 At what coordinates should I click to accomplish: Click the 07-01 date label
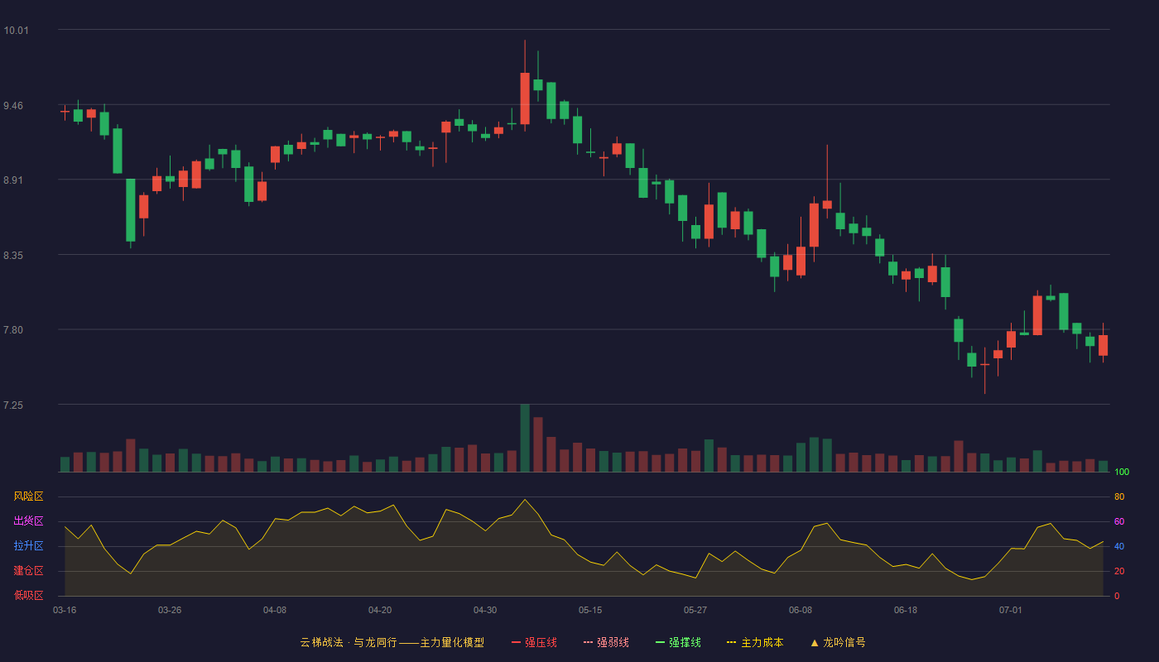pyautogui.click(x=1011, y=610)
